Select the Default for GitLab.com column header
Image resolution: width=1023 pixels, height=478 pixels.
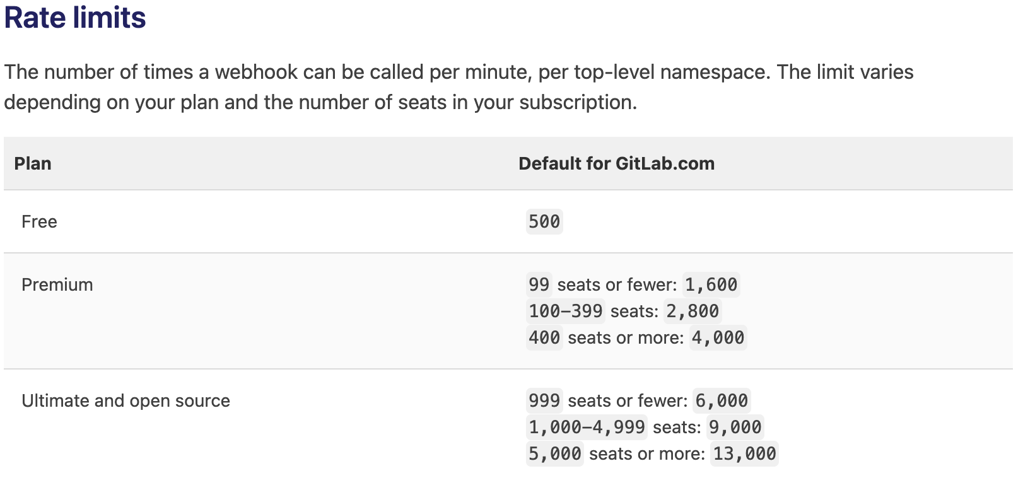point(616,163)
